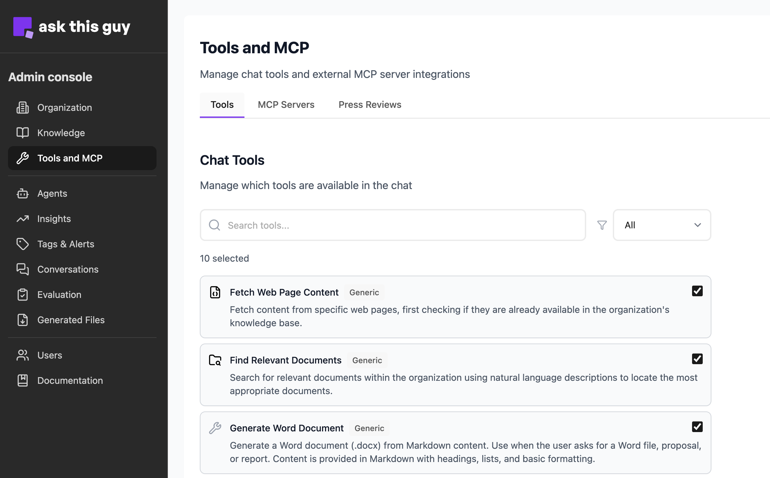Go to Users in the sidebar
The width and height of the screenshot is (770, 478).
[49, 355]
